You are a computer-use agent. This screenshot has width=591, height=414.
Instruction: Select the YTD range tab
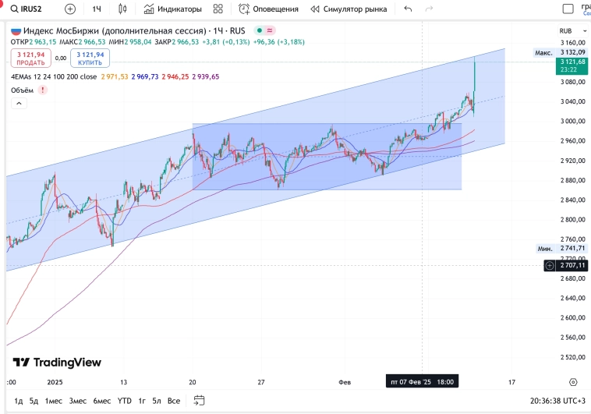[124, 401]
